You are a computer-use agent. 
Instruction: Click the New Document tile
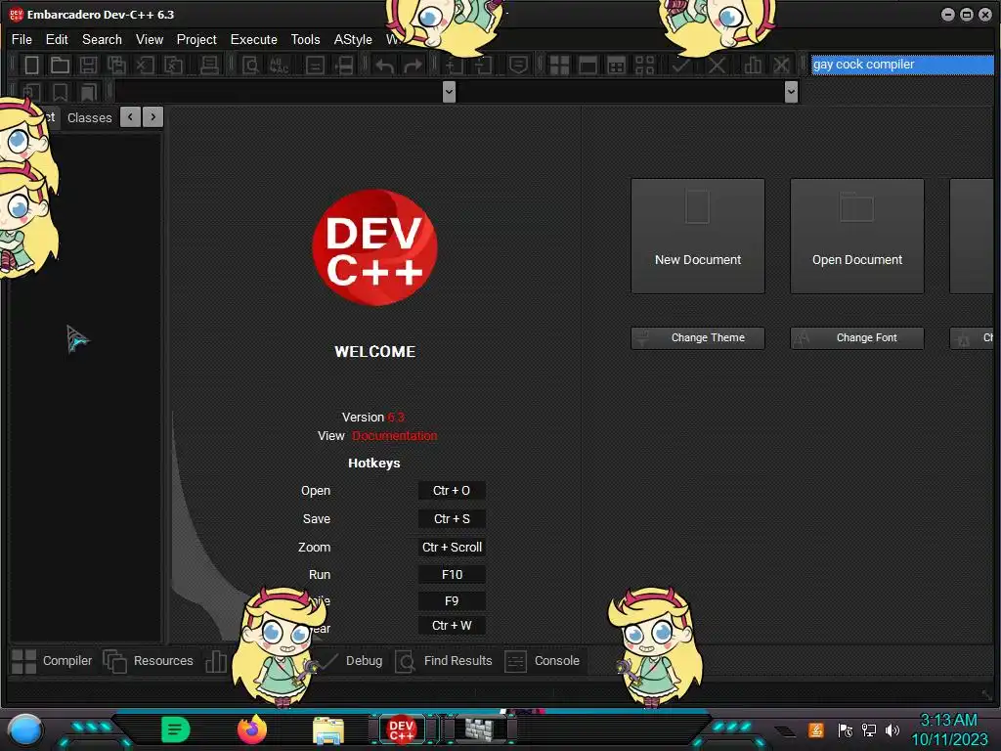[x=698, y=237]
